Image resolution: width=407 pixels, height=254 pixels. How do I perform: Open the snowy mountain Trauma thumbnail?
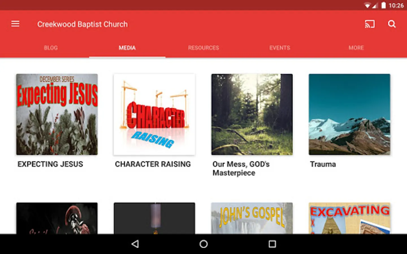[x=349, y=114]
